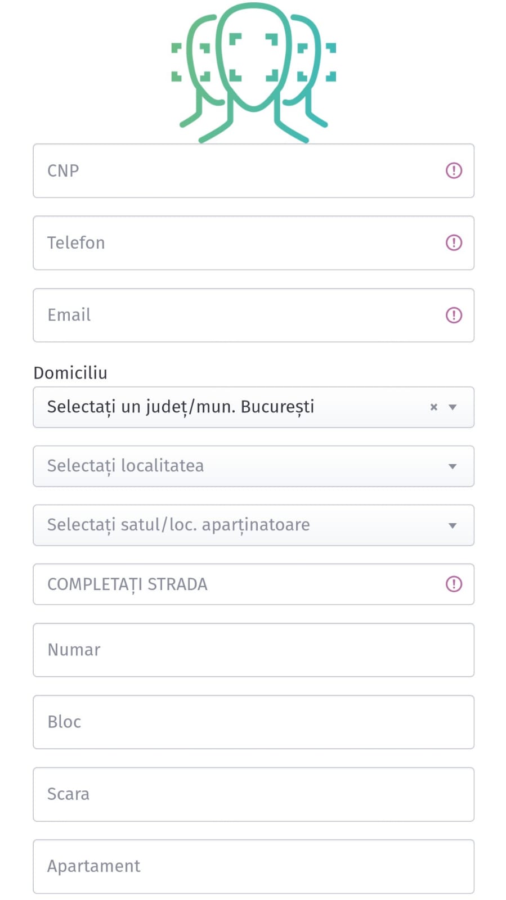Click the localitatea dropdown arrow
The image size is (506, 900).
[453, 466]
